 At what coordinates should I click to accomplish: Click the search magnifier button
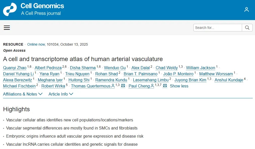(247, 28)
